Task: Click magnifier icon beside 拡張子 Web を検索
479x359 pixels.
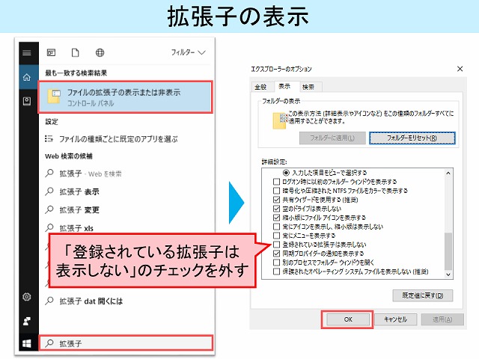Action: pyautogui.click(x=49, y=174)
